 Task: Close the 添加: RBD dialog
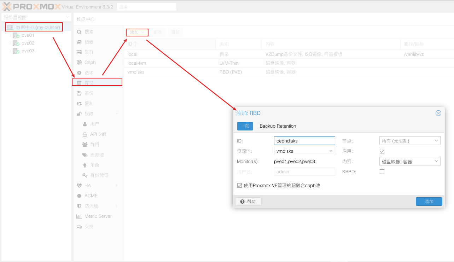(x=438, y=113)
